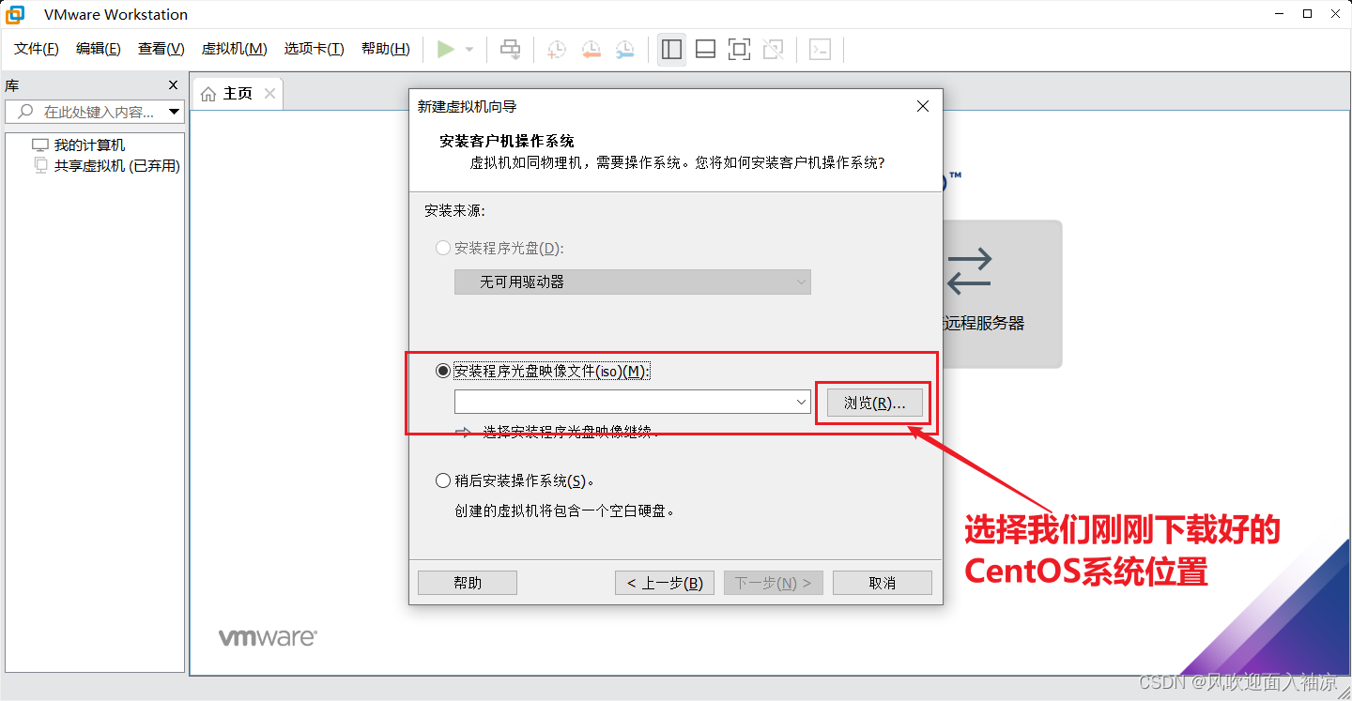
Task: Toggle the library sidebar view icon
Action: (671, 50)
